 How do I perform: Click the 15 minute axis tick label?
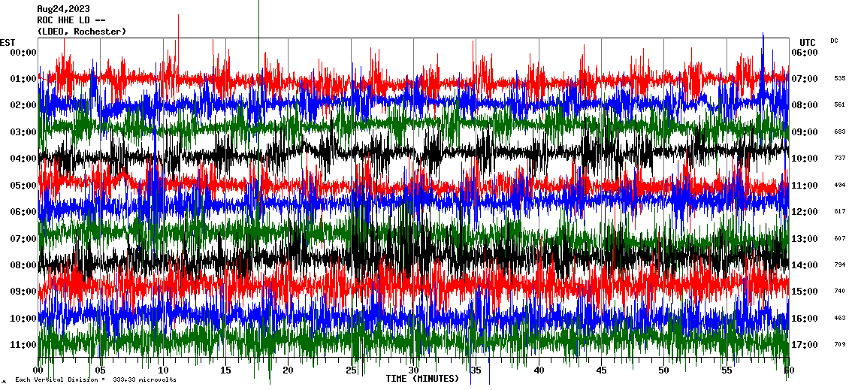click(x=225, y=370)
